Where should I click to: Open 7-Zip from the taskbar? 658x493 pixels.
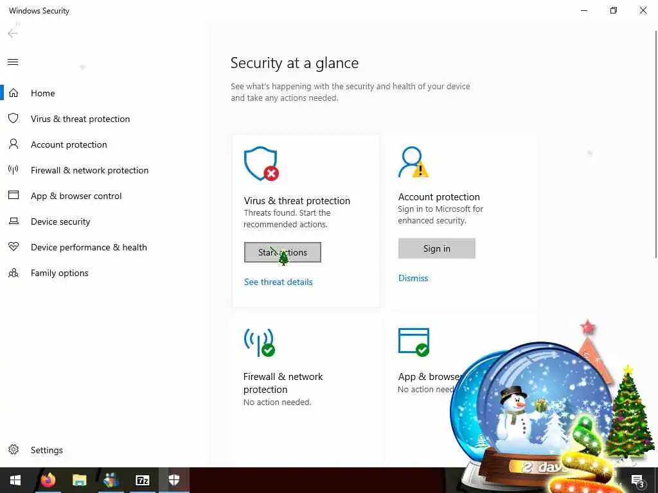pyautogui.click(x=143, y=480)
